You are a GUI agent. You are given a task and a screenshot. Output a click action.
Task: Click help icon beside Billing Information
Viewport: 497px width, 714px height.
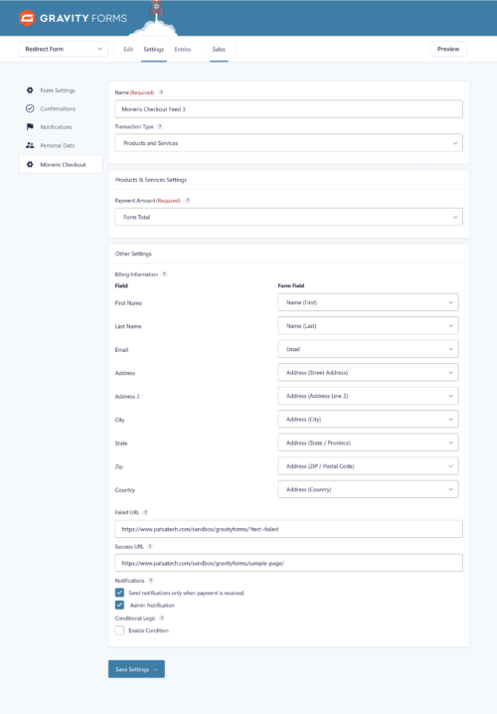pos(164,274)
